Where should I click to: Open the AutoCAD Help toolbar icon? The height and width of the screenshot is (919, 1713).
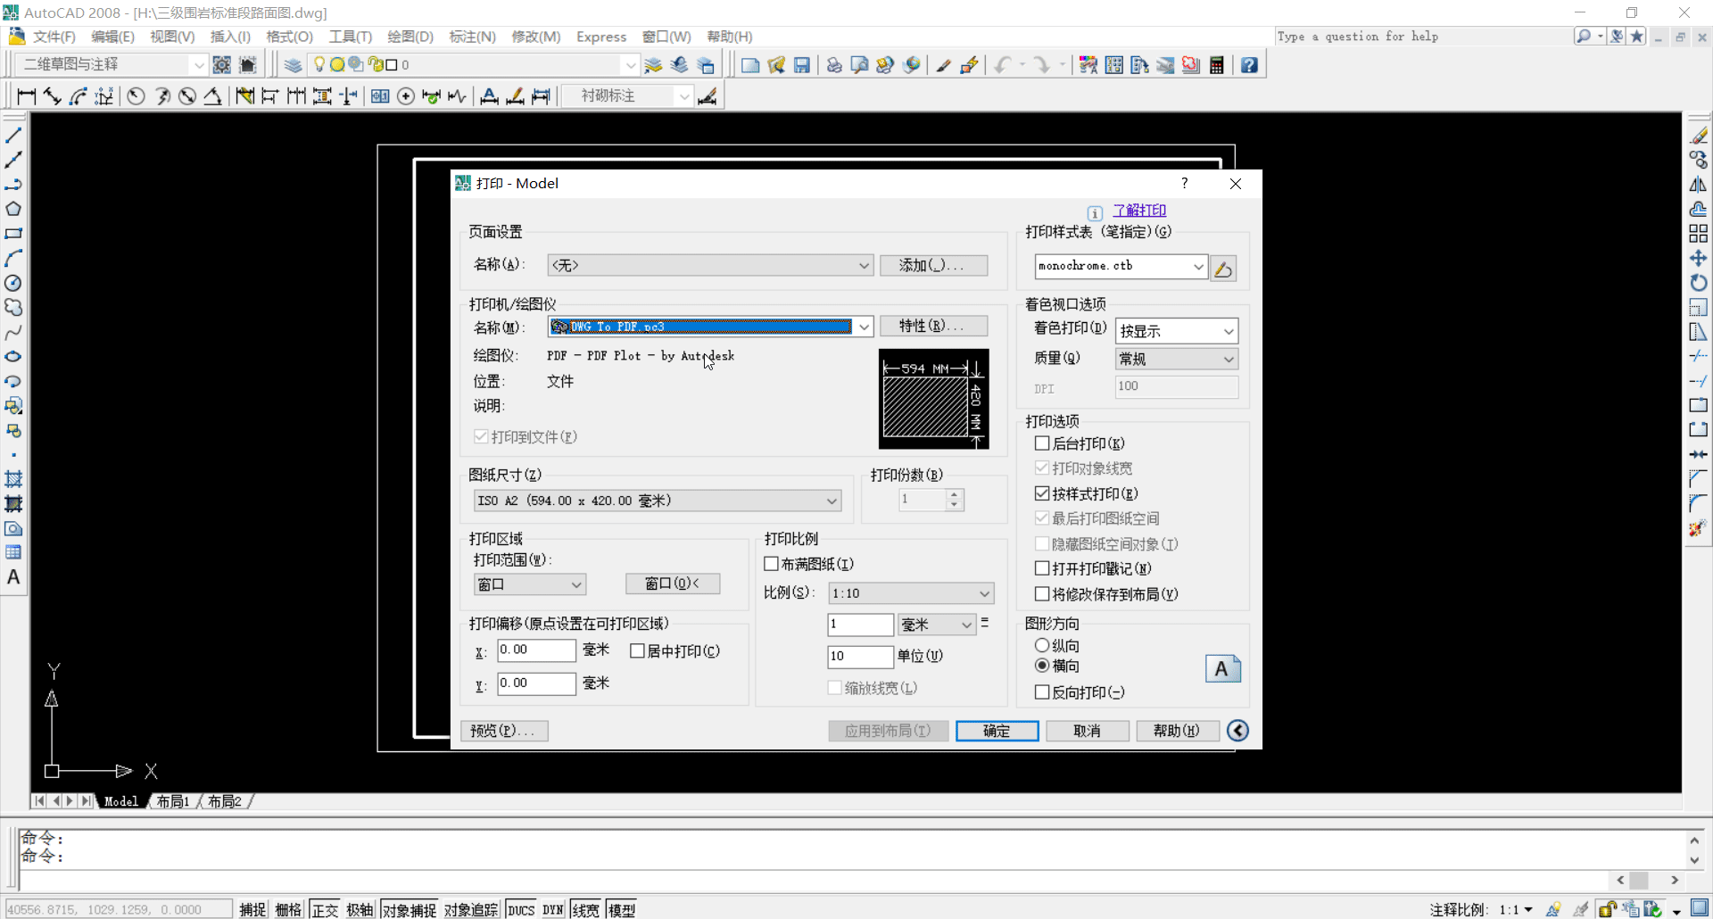click(1249, 65)
